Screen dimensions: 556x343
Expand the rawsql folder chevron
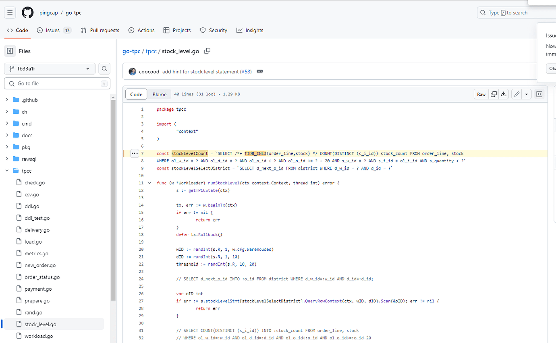(x=7, y=159)
